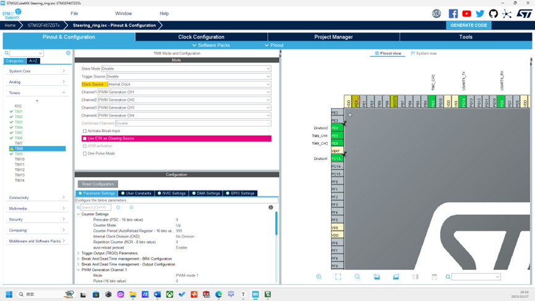This screenshot has height=301, width=535.
Task: Go to Home in the breadcrumb
Action: click(x=10, y=25)
